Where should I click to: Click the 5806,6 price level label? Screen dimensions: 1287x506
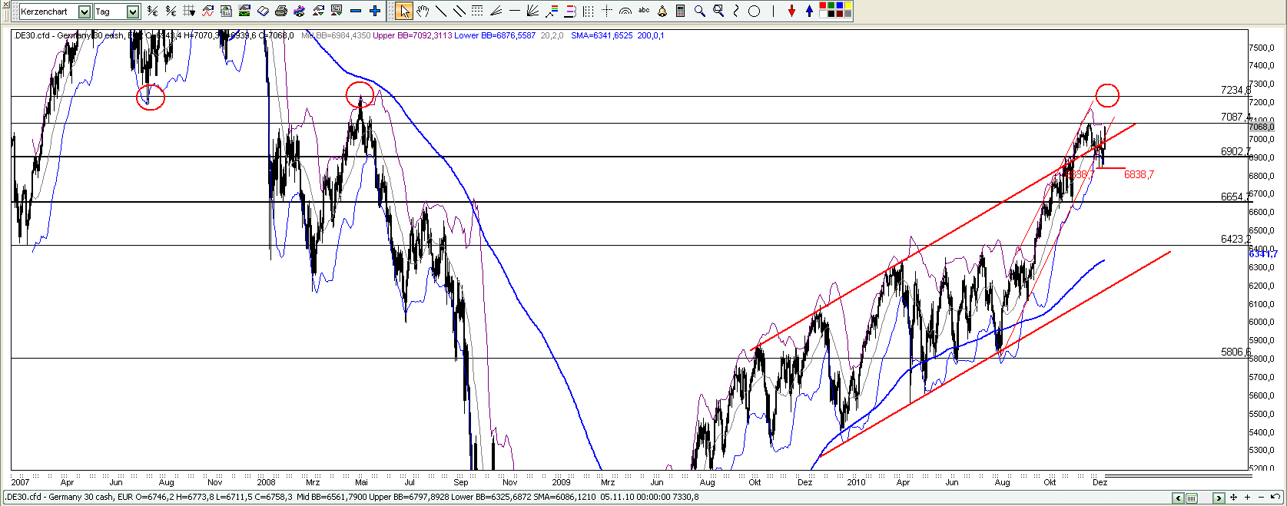1236,352
